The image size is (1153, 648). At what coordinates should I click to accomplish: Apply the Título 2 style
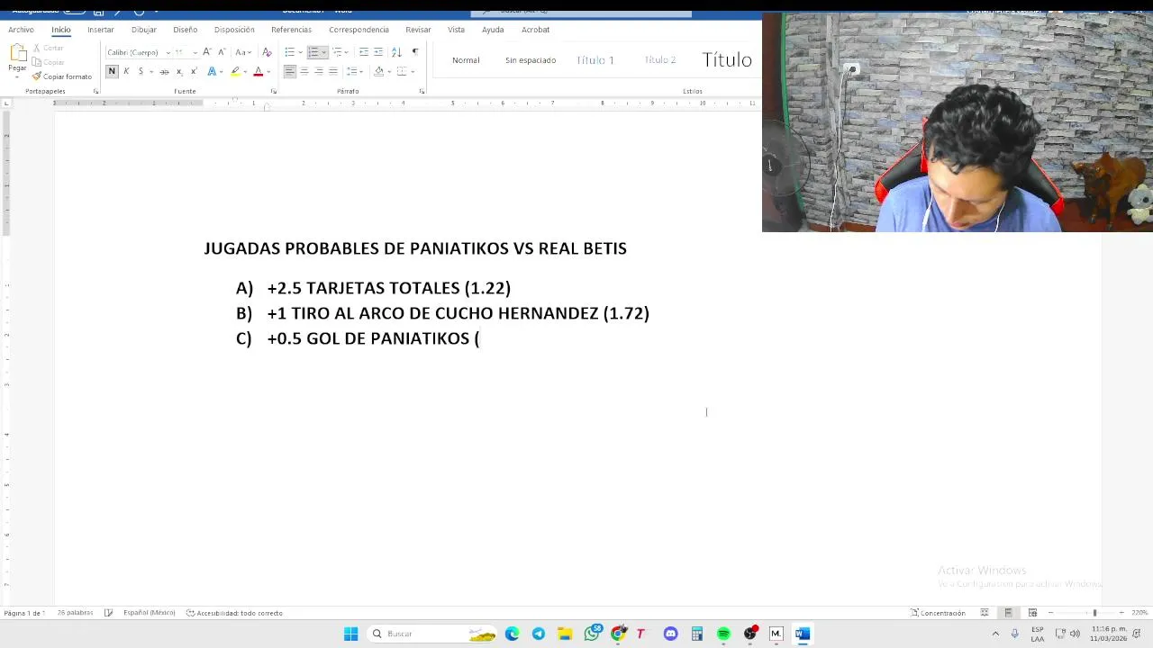click(x=660, y=60)
